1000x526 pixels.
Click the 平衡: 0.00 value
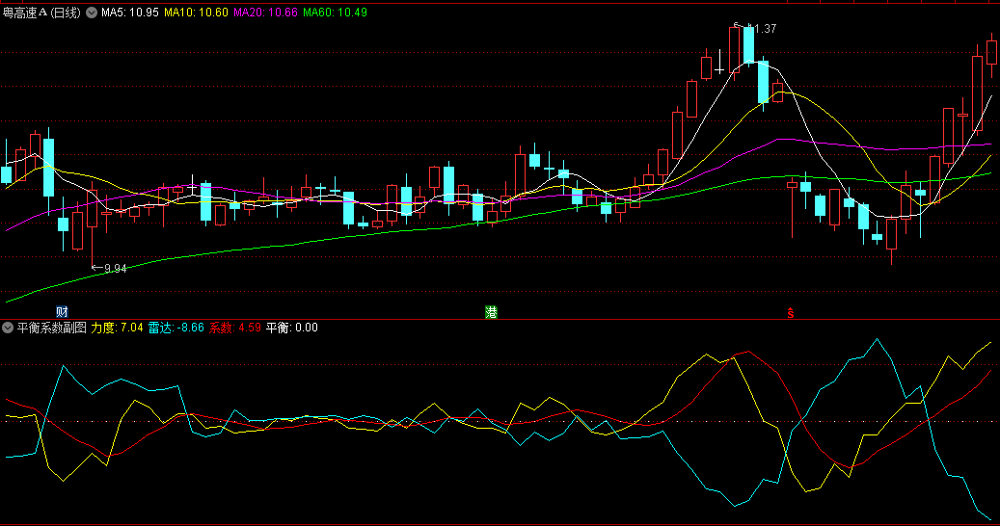[292, 328]
